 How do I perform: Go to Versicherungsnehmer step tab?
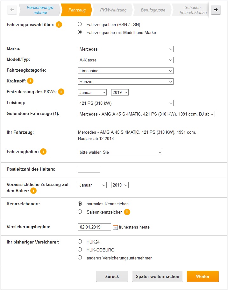tap(40, 10)
